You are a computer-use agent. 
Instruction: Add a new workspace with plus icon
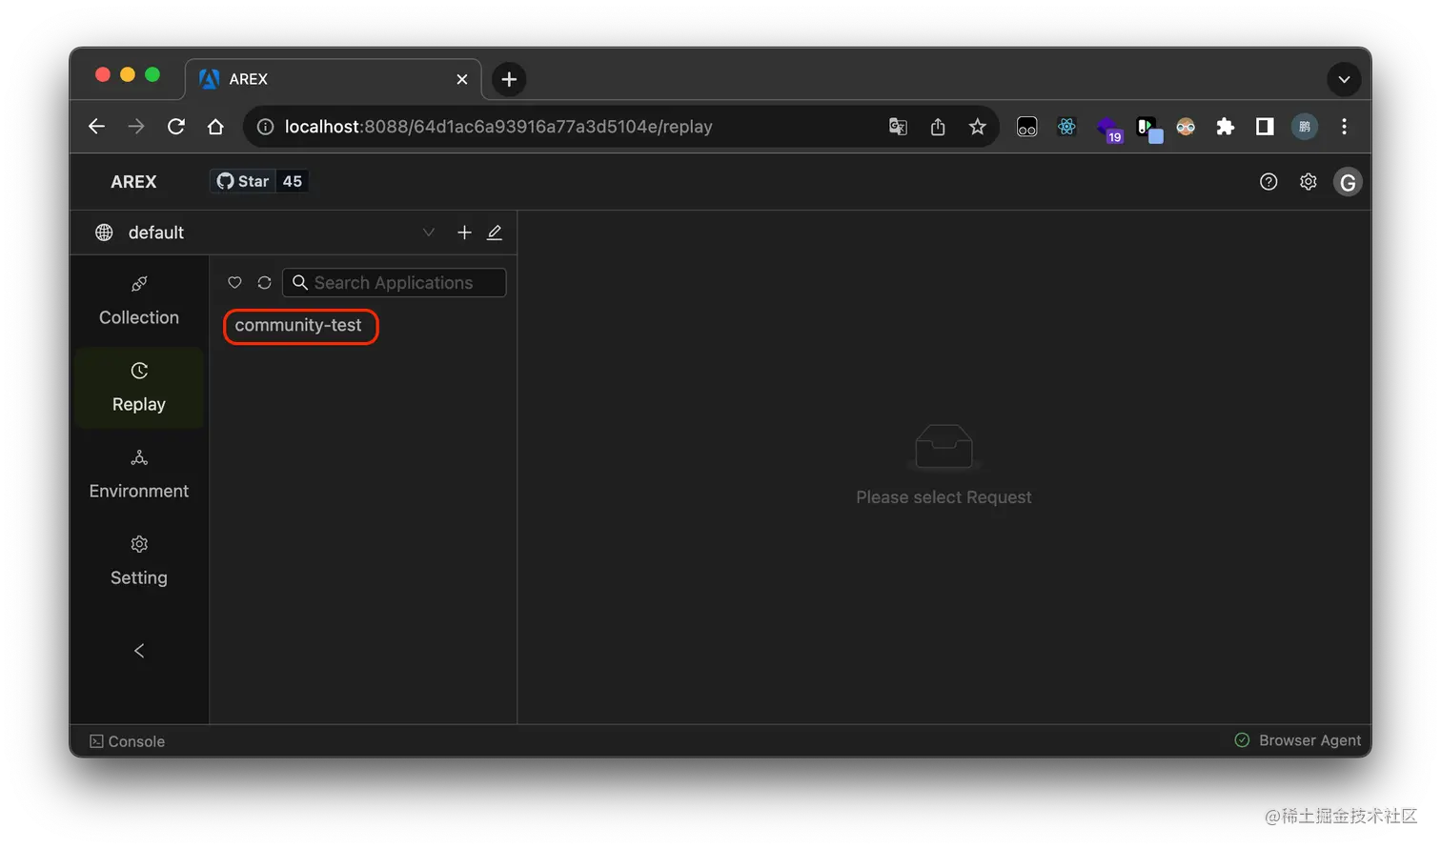tap(464, 232)
